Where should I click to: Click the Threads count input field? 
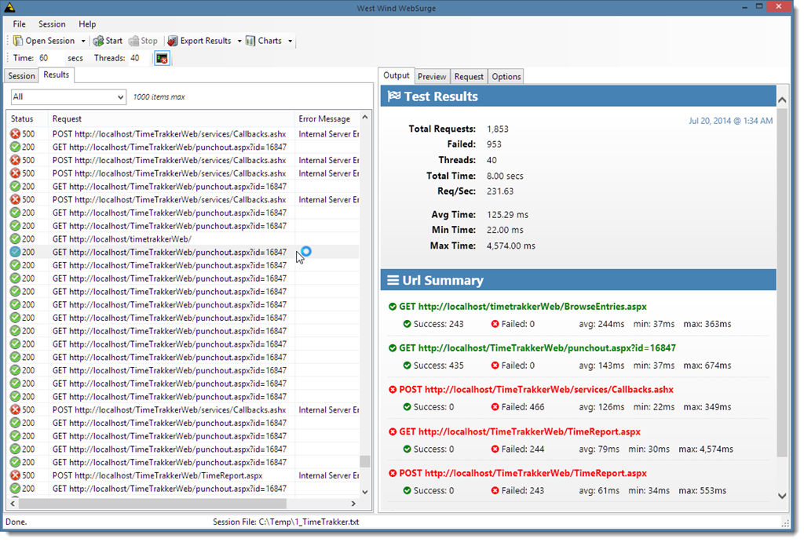tap(138, 58)
